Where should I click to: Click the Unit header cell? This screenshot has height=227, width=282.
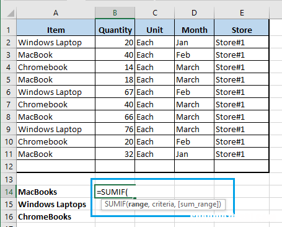(x=155, y=28)
